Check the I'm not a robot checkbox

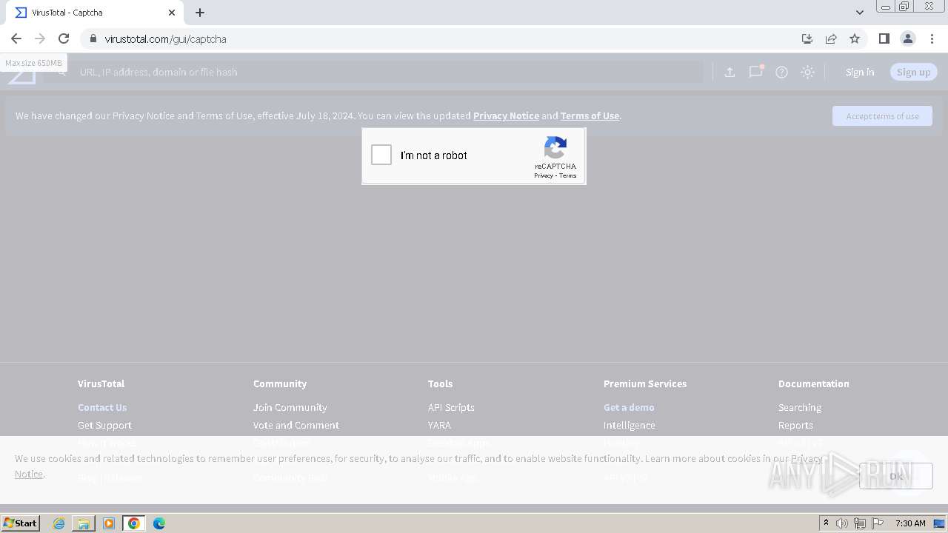[x=381, y=155]
